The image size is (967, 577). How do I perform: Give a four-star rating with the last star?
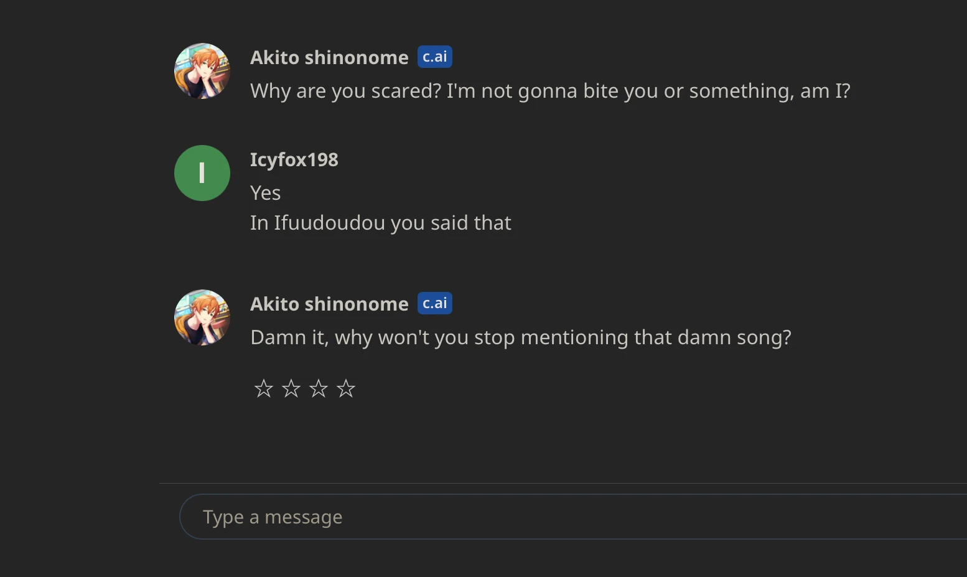click(345, 388)
